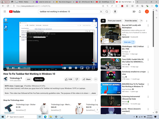Viewport: 159px width, 119px height.
Task: Enable theater mode
Action: pyautogui.click(x=87, y=68)
